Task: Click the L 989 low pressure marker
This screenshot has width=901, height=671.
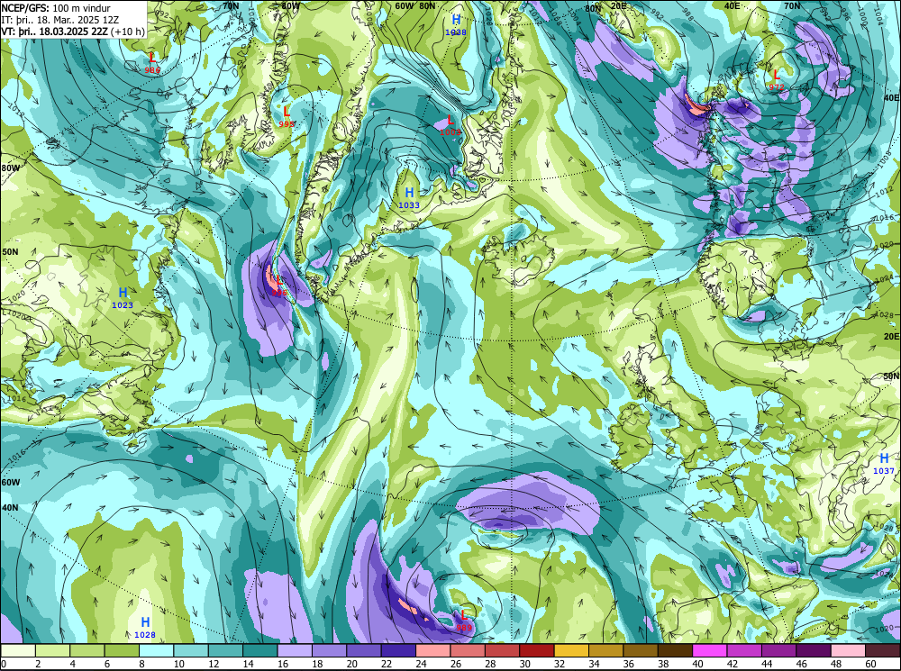Action: click(x=464, y=620)
